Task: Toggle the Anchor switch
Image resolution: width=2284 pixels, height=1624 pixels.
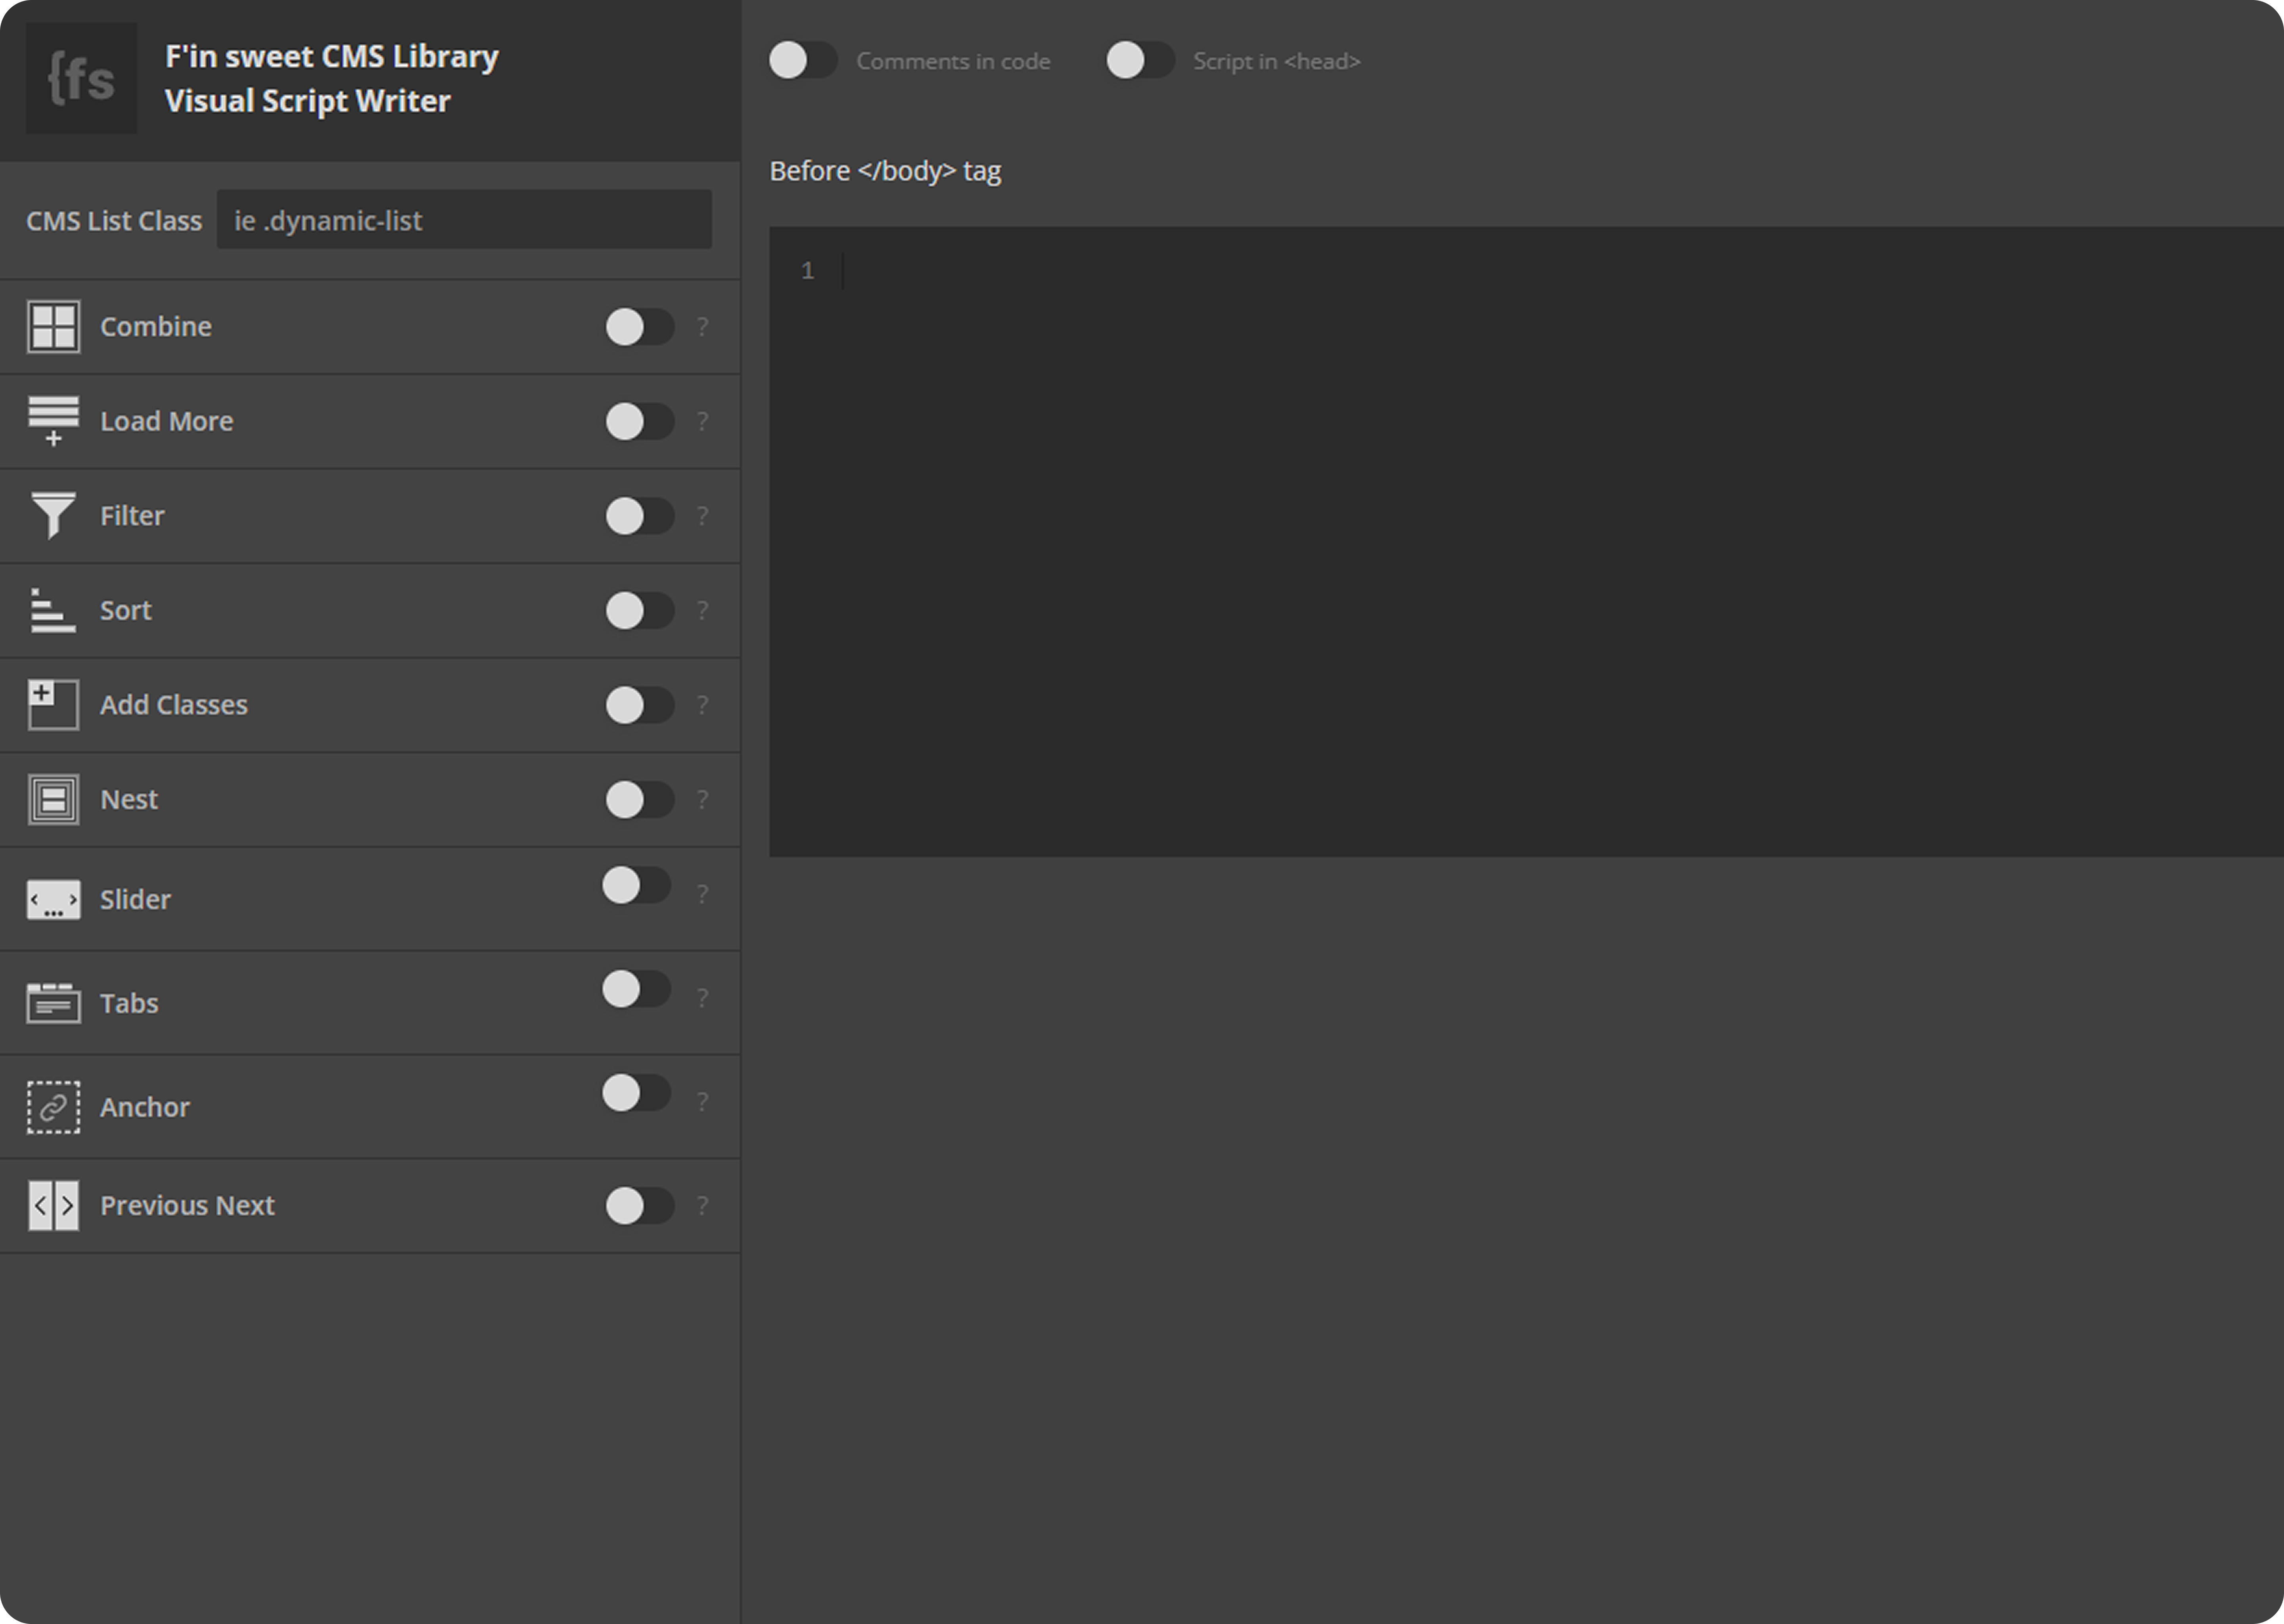Action: pos(636,1093)
